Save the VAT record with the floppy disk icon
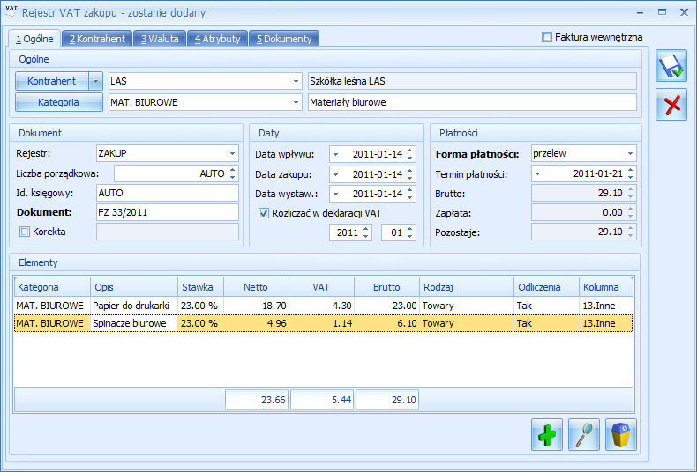Image resolution: width=697 pixels, height=472 pixels. (671, 66)
